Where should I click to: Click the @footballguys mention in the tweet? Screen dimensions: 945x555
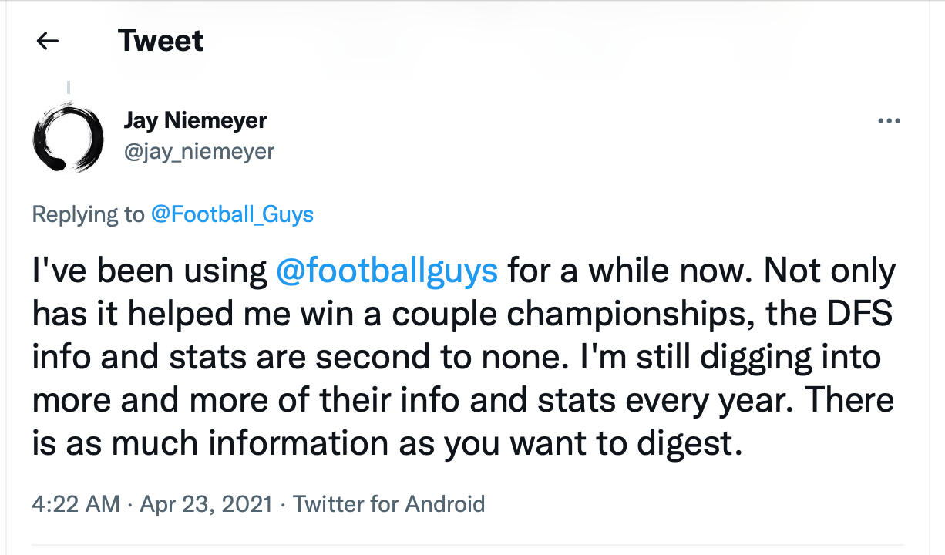pos(387,271)
